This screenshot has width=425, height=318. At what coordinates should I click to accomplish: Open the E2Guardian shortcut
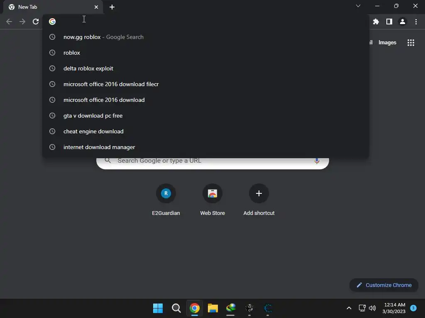coord(166,200)
